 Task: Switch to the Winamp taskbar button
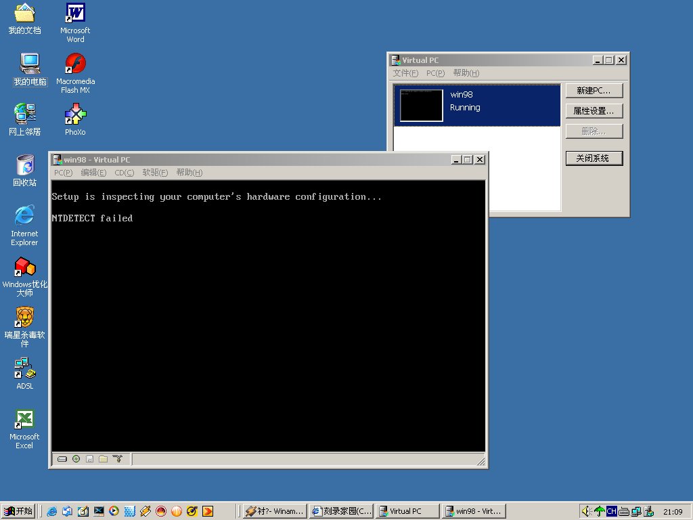tap(275, 511)
